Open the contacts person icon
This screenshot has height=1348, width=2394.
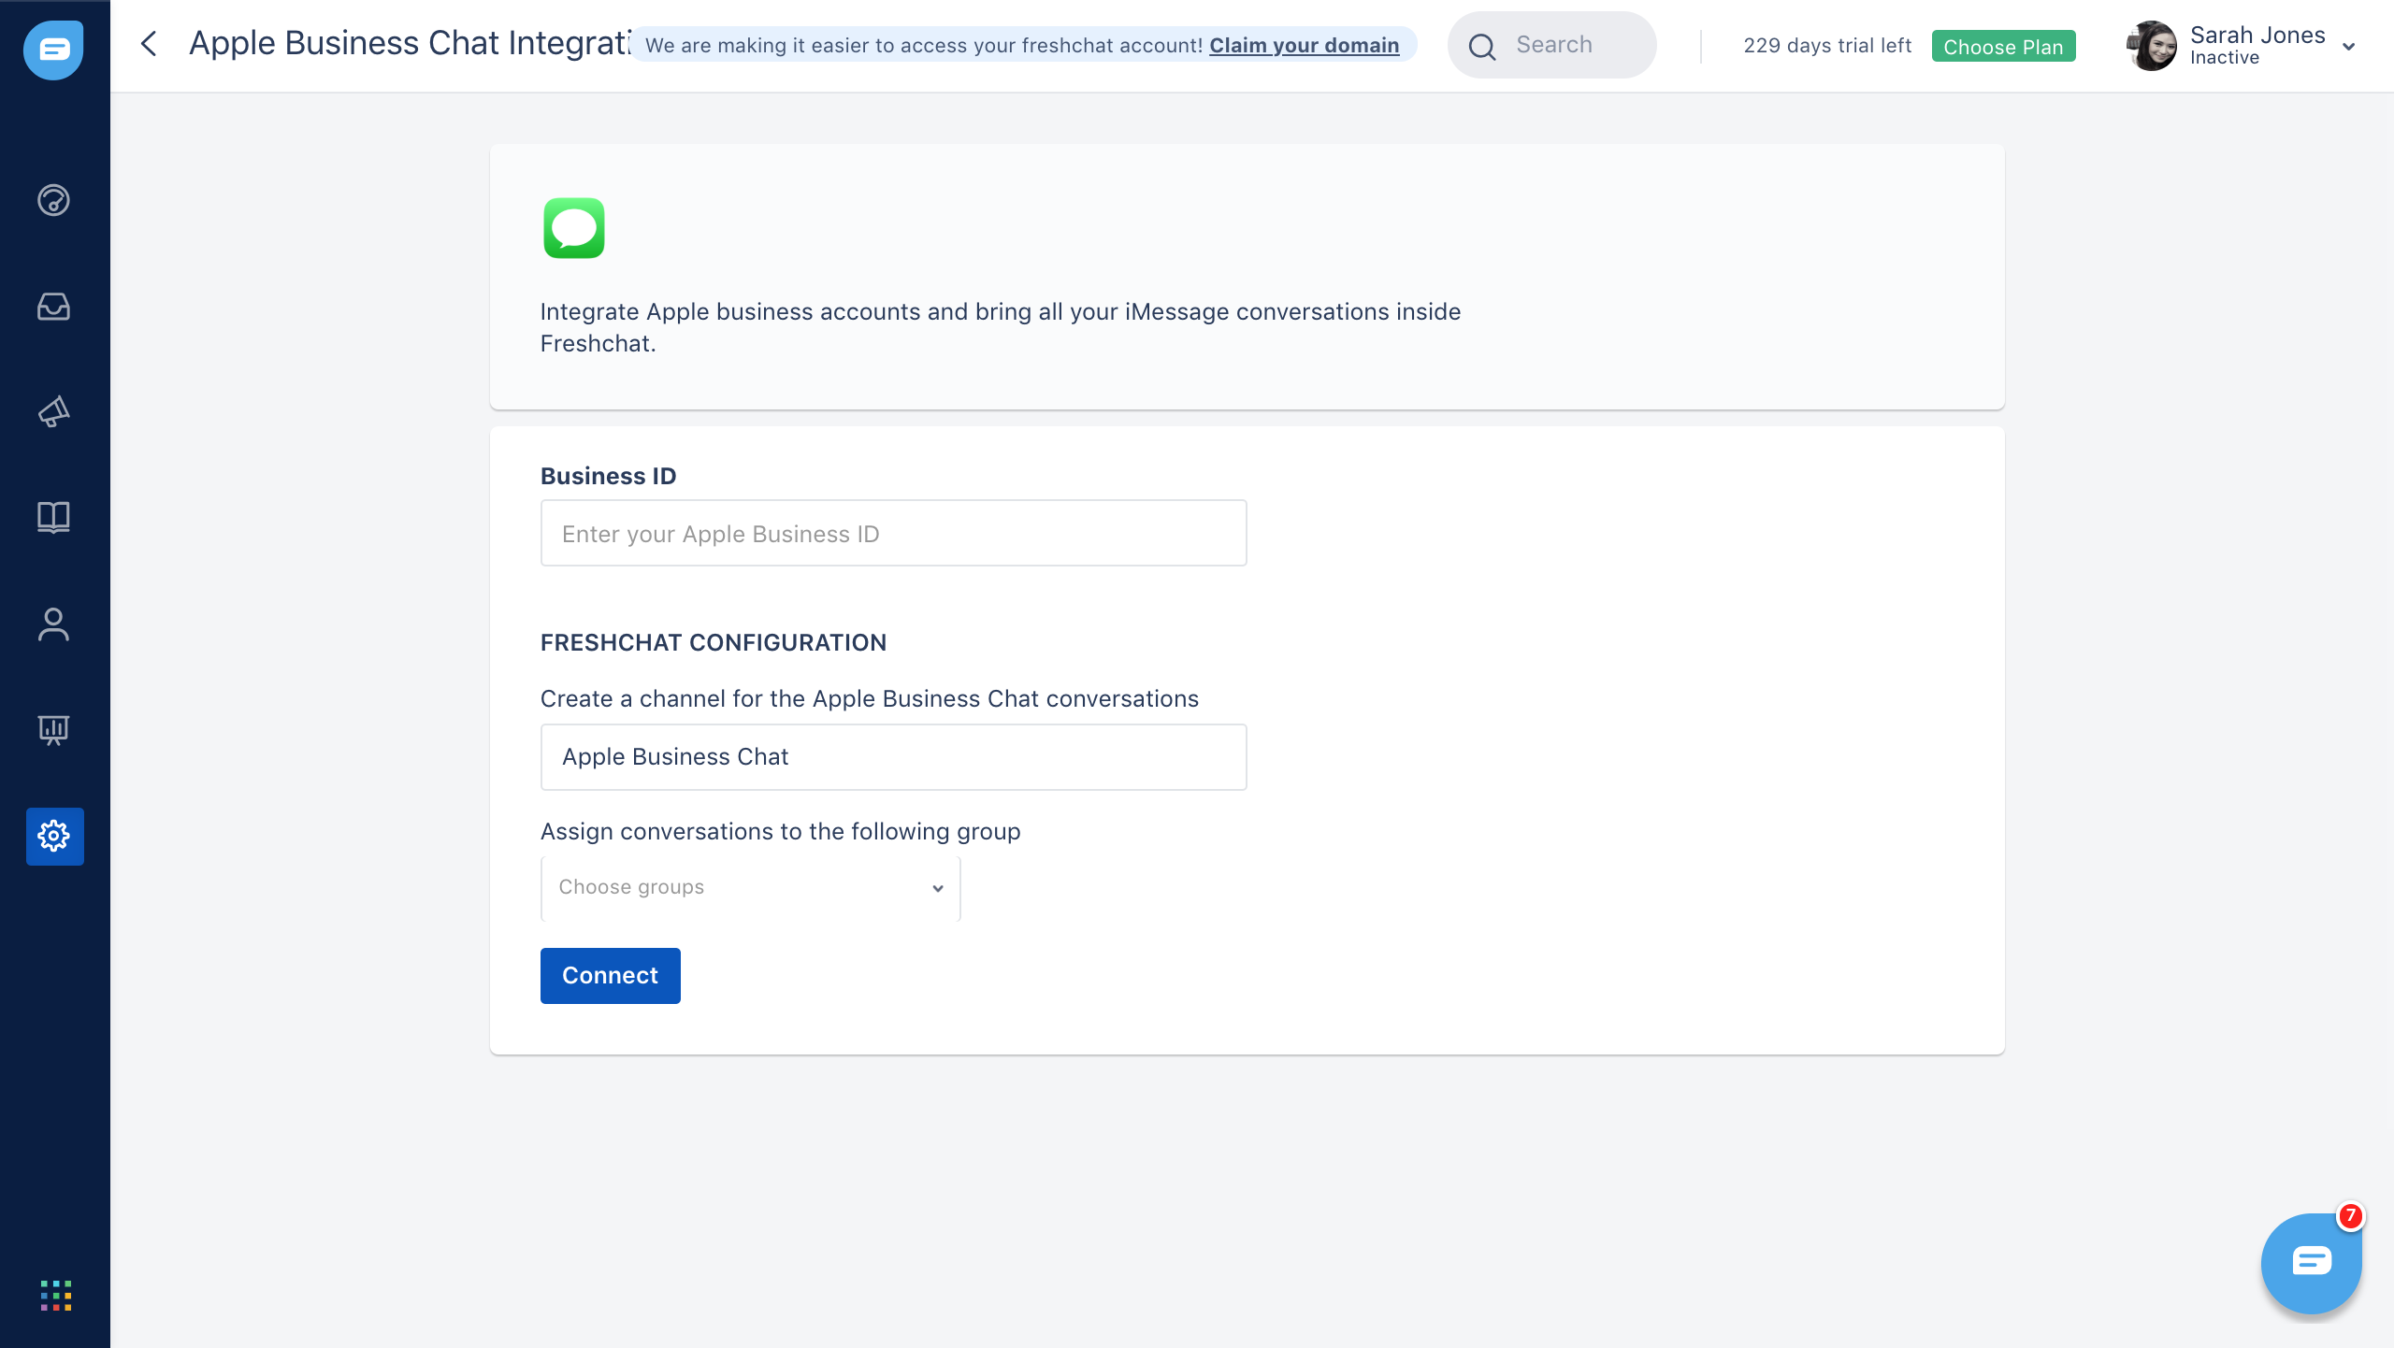[x=53, y=624]
